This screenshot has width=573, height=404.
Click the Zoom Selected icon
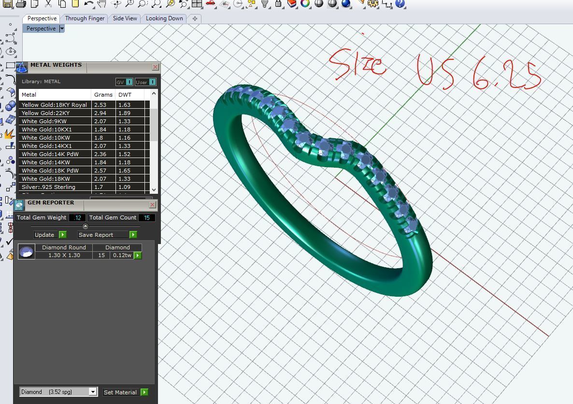click(170, 4)
